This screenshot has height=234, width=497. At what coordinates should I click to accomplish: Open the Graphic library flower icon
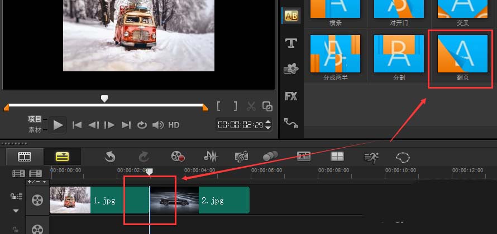point(291,69)
